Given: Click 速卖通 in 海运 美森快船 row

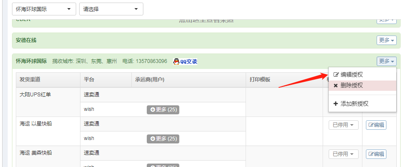Looking at the screenshot, I should point(92,153).
